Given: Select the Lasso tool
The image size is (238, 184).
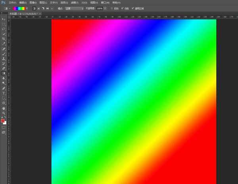Looking at the screenshot, I should (x=4, y=29).
